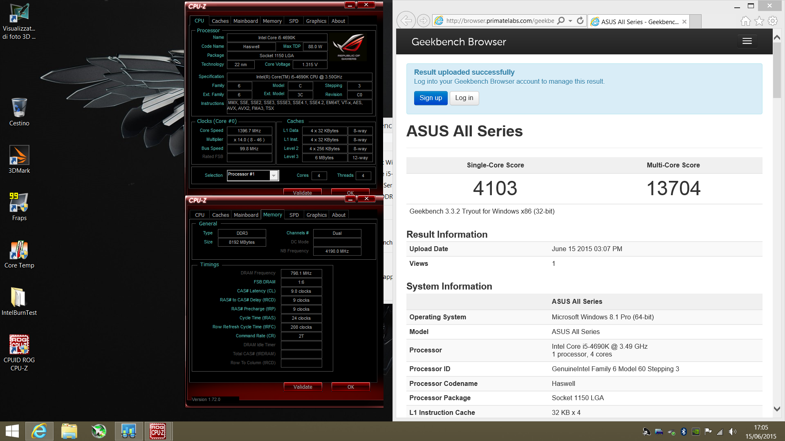This screenshot has width=785, height=441.
Task: Click the Bluetooth tray icon
Action: 684,432
